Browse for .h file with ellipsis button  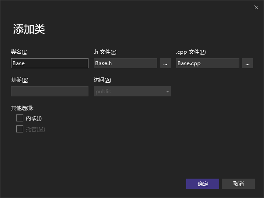(x=165, y=63)
